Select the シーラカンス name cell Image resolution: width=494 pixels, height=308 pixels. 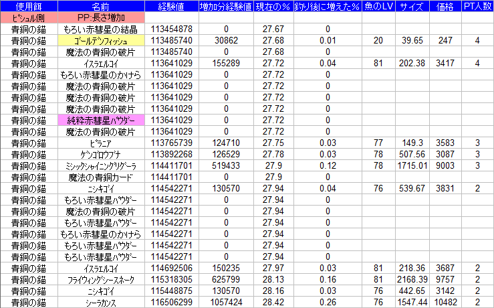pos(101,303)
